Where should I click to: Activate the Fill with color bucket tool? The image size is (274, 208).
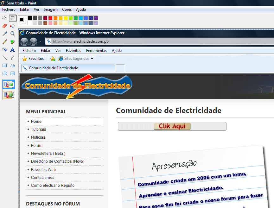point(13,26)
